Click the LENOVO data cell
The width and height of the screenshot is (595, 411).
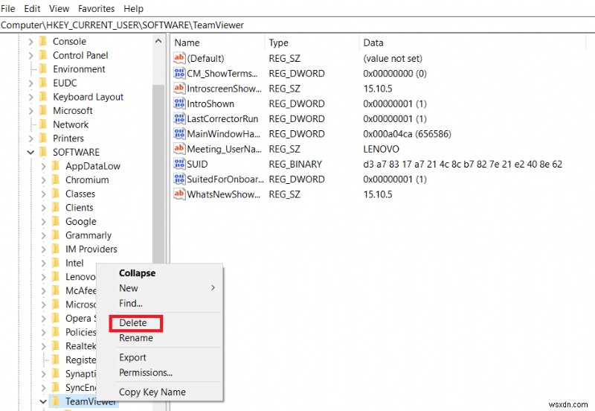tap(381, 149)
